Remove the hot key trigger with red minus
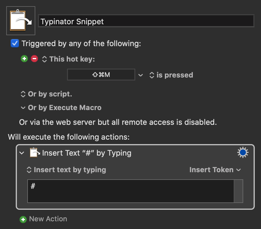The width and height of the screenshot is (261, 229). 34,59
